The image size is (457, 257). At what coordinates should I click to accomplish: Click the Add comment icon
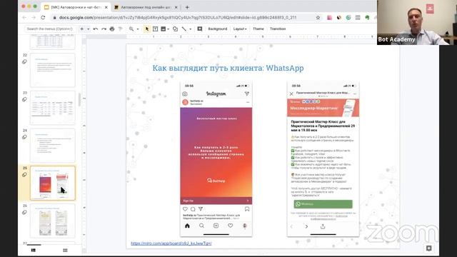pyautogui.click(x=200, y=29)
